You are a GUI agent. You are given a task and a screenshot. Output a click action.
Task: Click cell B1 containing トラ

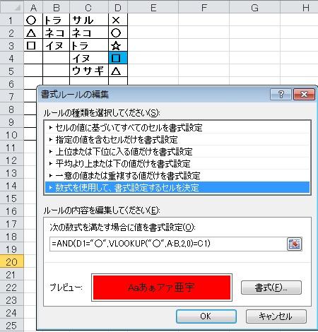point(57,20)
